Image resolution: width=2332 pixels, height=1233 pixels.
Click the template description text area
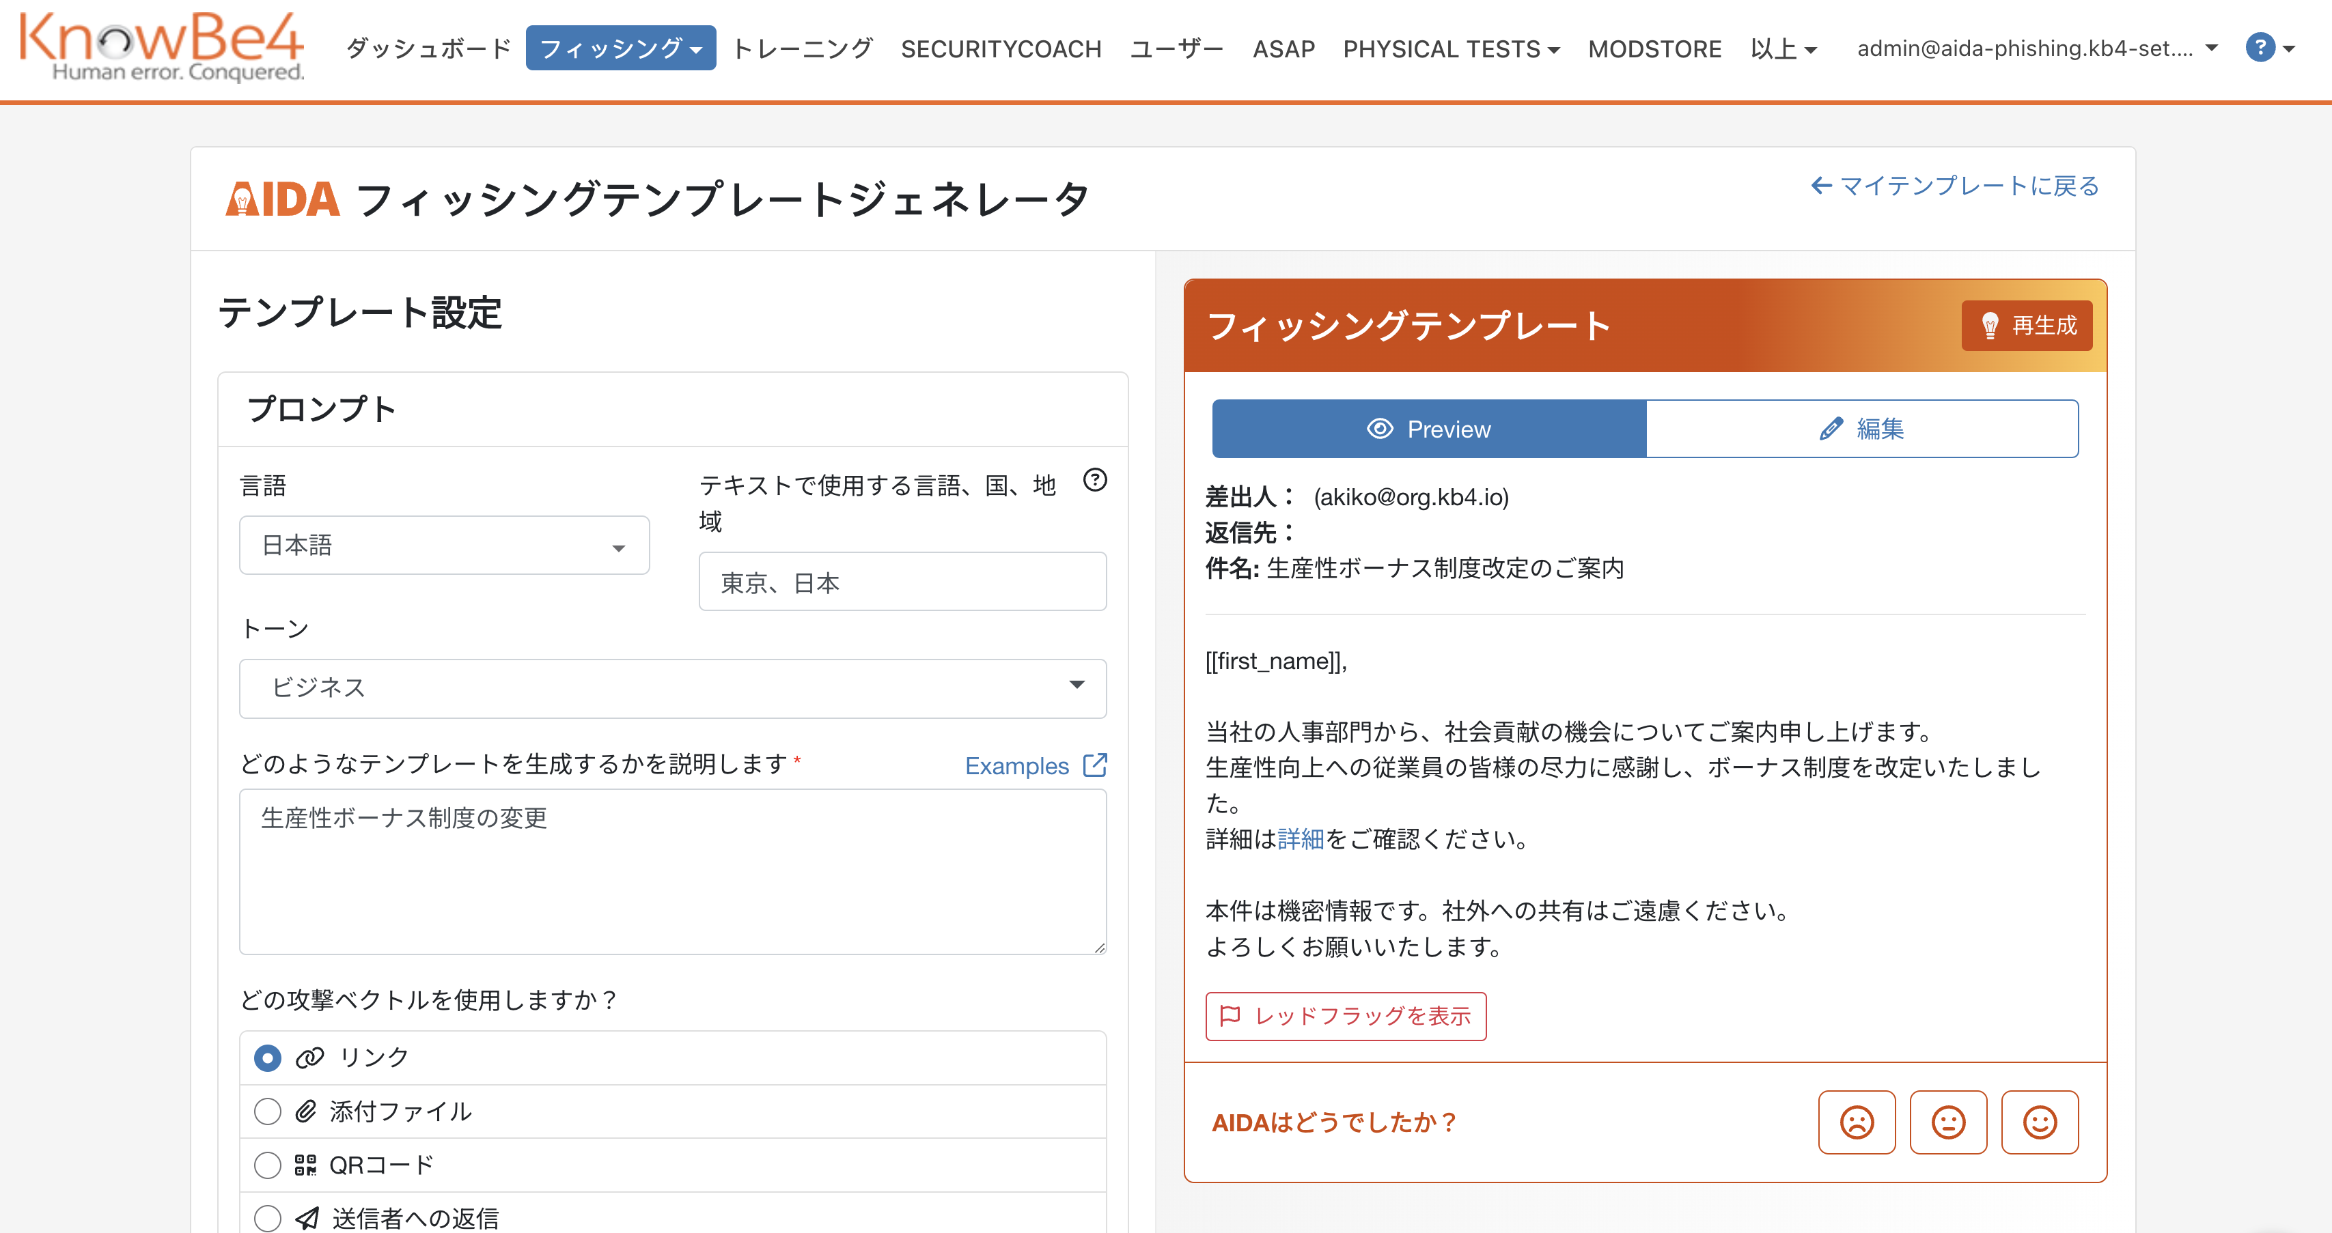[671, 870]
